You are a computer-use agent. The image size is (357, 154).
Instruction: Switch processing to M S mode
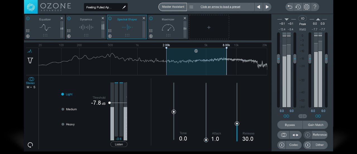point(31,87)
